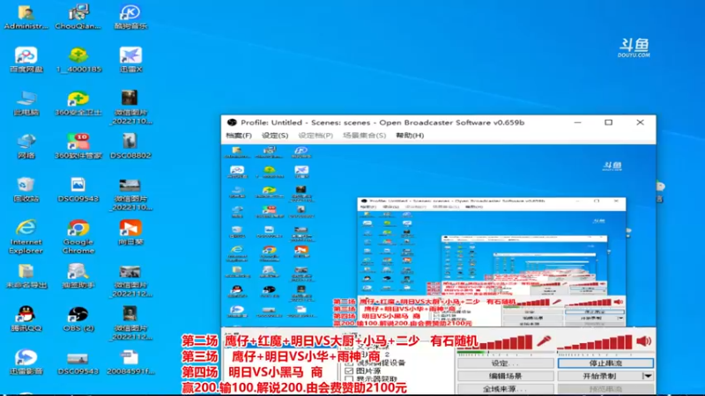Open 360软件管家 with the red badge
Viewport: 705px width, 396px height.
tap(78, 146)
